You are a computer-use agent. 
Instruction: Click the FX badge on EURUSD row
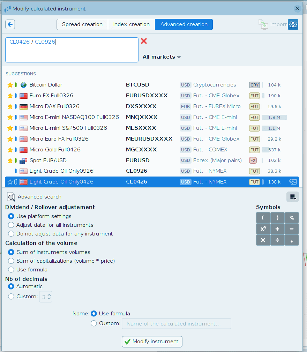(253, 160)
